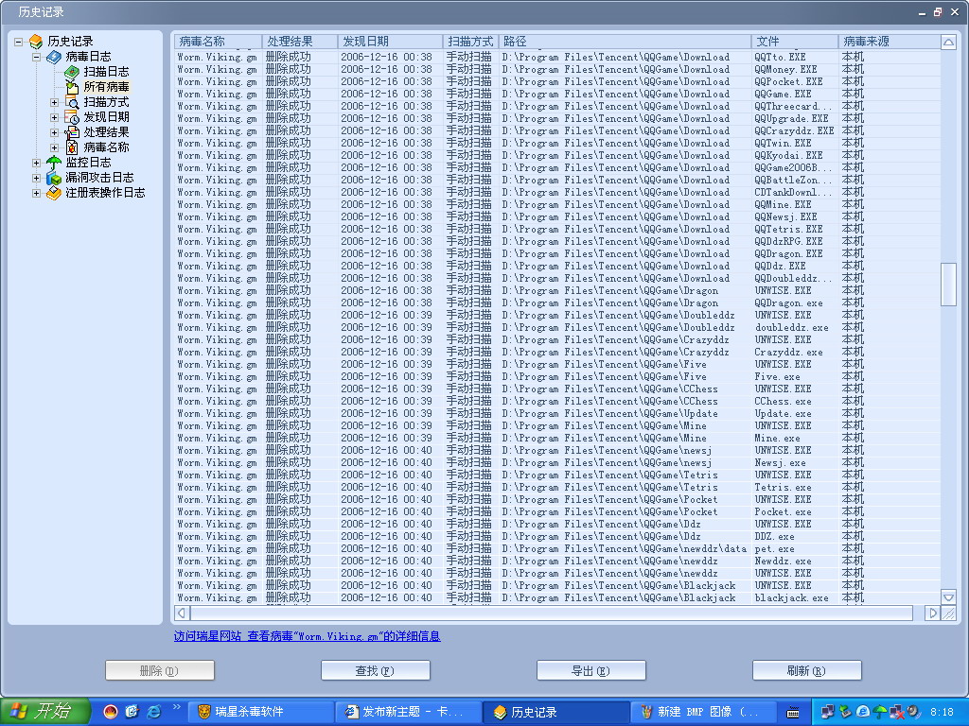Image resolution: width=969 pixels, height=726 pixels.
Task: Sort by 病毒来源 column header
Action: pyautogui.click(x=889, y=42)
